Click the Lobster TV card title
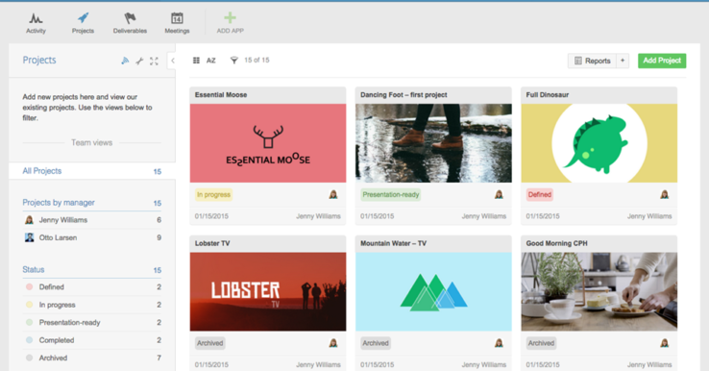The width and height of the screenshot is (709, 371). (212, 243)
